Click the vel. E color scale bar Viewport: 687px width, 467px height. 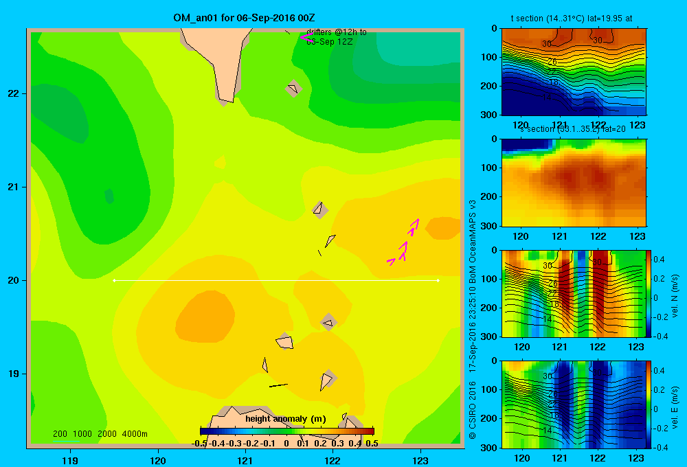[649, 405]
